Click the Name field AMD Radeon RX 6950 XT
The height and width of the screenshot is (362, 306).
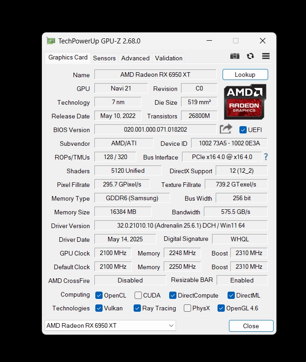click(x=156, y=75)
